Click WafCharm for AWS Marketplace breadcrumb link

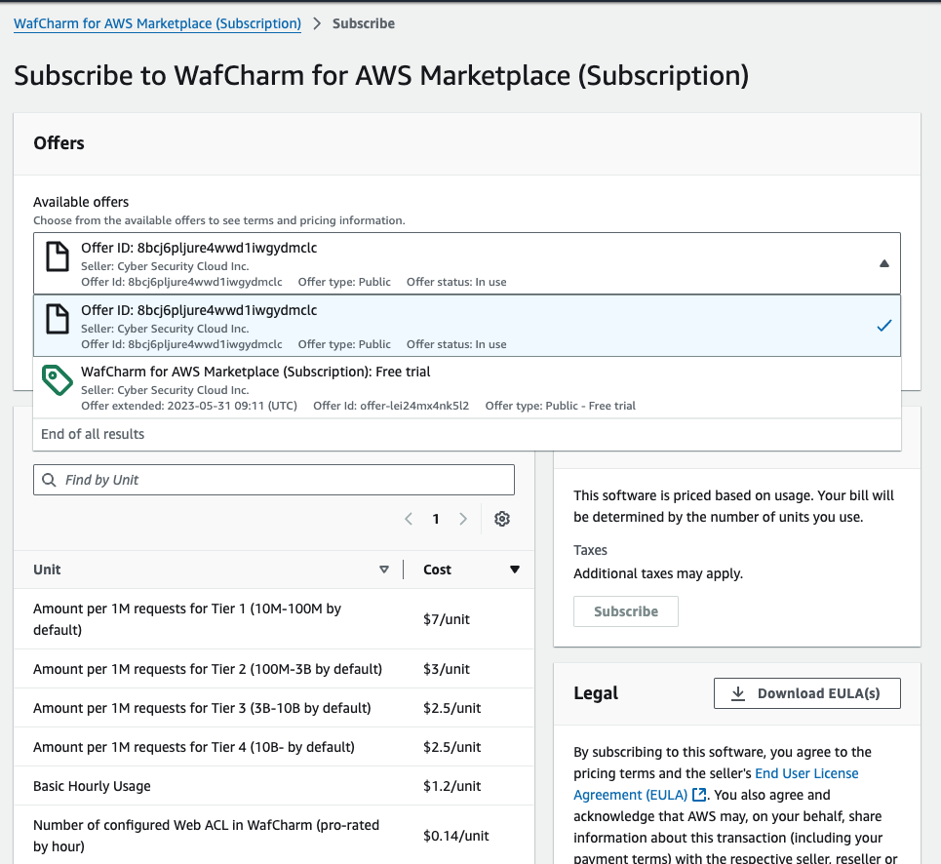click(157, 23)
